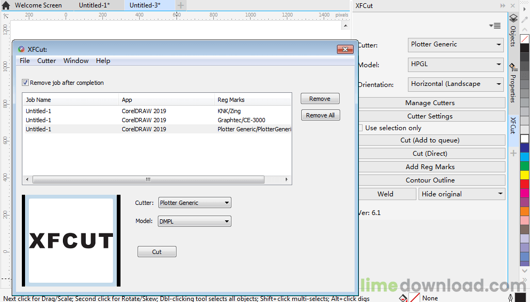Click the Welcome Screen home icon
The height and width of the screenshot is (302, 530).
click(6, 5)
